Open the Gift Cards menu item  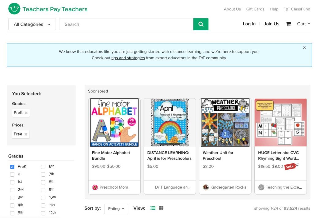click(255, 9)
